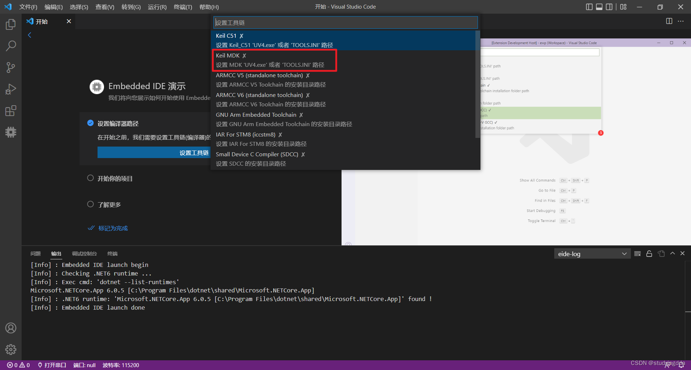Open the 查看(V) menu
Screen dimensions: 691x370
point(105,7)
